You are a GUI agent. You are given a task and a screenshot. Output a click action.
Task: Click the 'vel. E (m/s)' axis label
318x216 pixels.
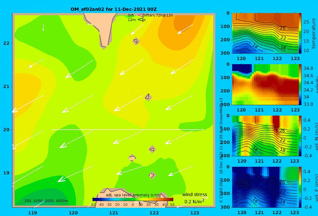(x=316, y=188)
